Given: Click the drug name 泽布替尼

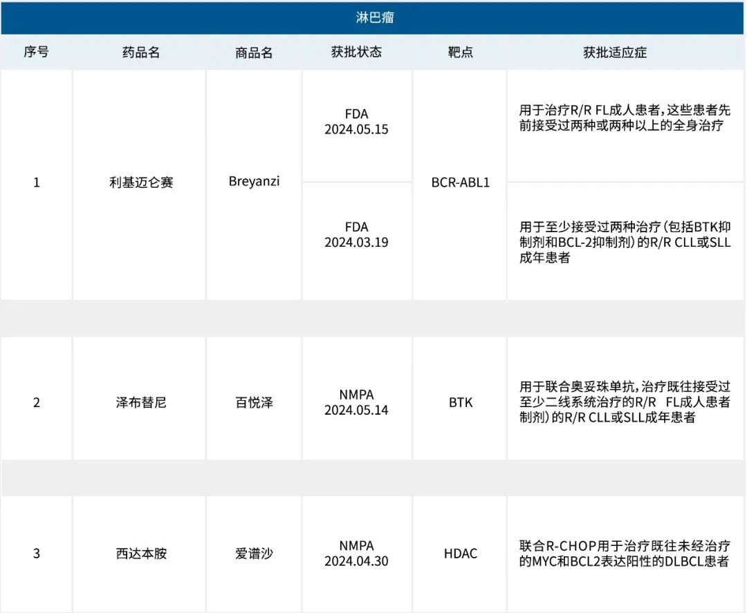Looking at the screenshot, I should [x=141, y=403].
